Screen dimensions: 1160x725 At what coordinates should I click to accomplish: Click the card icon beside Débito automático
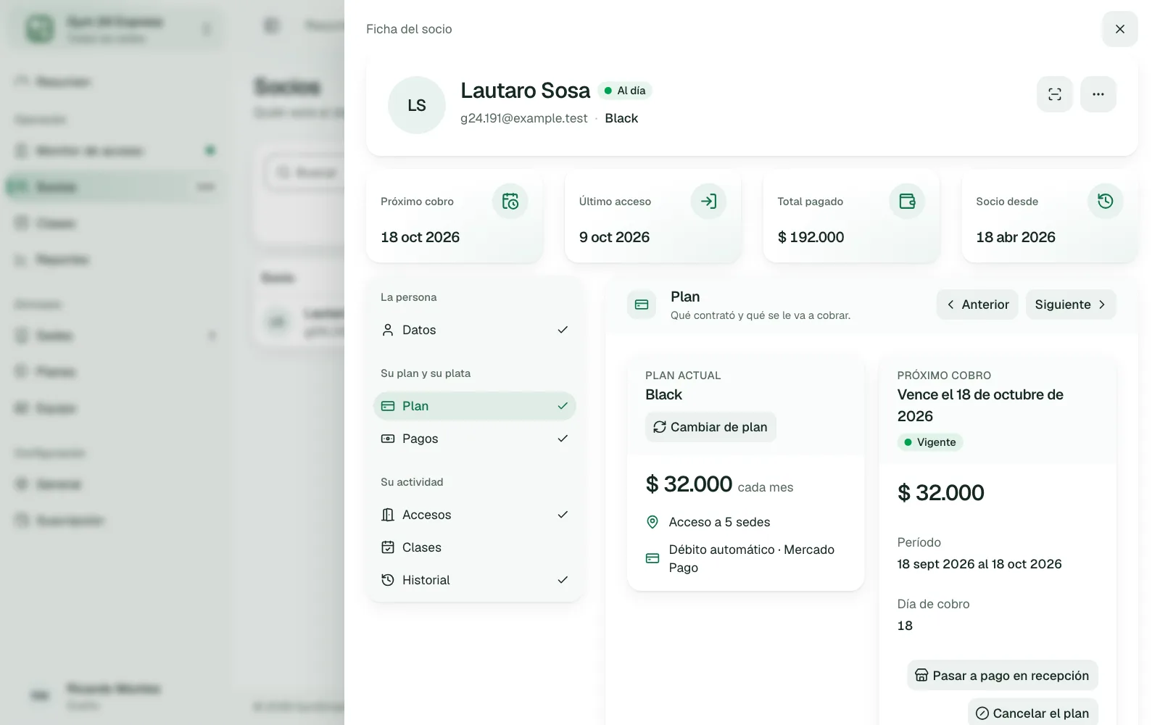point(652,558)
